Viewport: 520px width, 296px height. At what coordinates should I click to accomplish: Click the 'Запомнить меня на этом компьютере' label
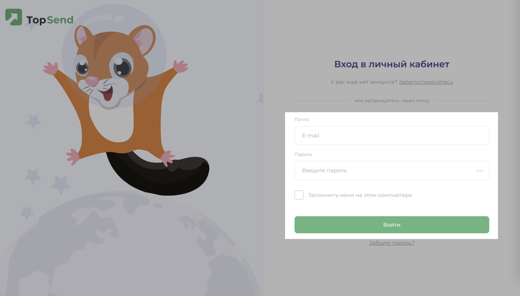(360, 195)
